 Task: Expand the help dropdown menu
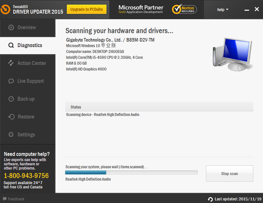(x=223, y=10)
